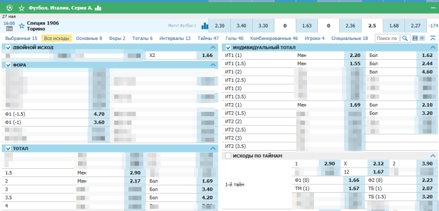Select Ф1 (-1.5) odds 4.70
Viewport: 439px width, 211px height.
click(99, 114)
